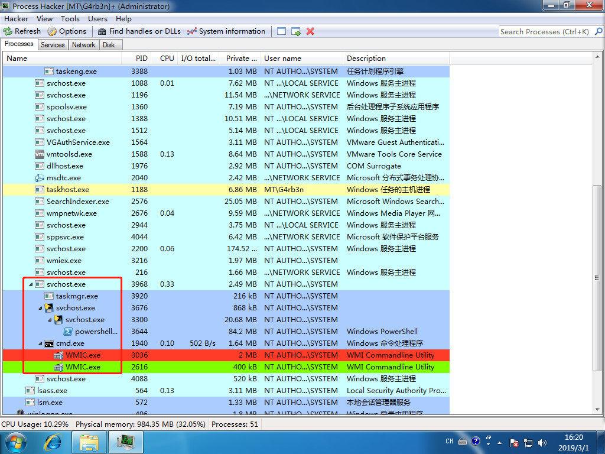This screenshot has height=454, width=605.
Task: Switch to the Services tab
Action: (53, 45)
